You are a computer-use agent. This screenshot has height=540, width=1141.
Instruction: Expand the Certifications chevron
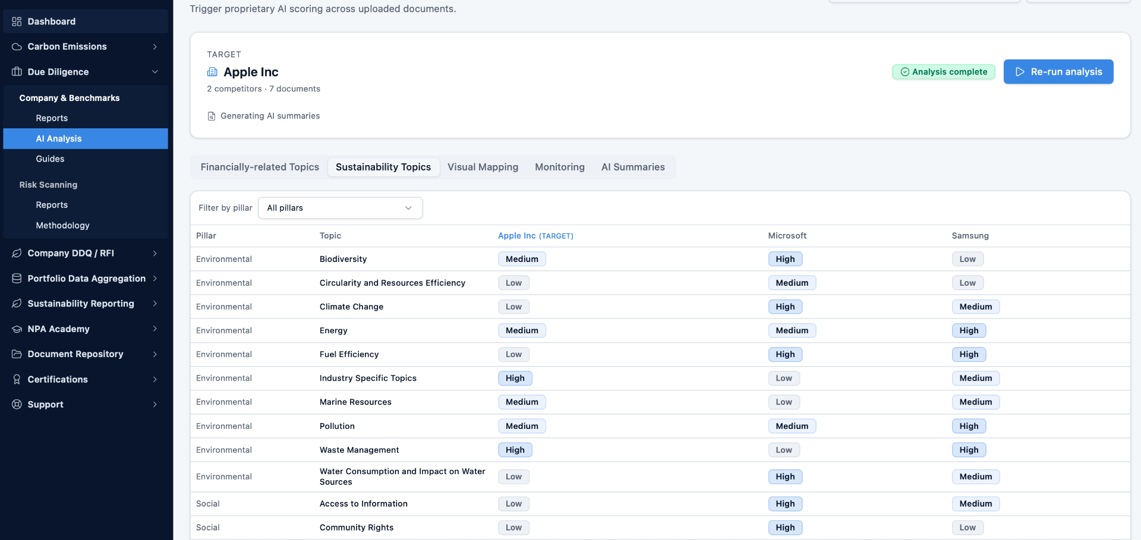[x=155, y=380]
